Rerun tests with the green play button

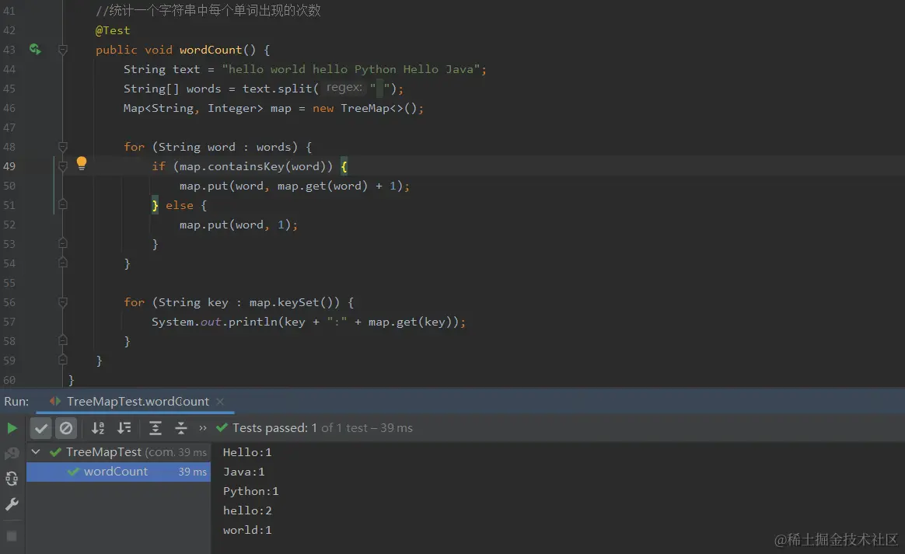tap(12, 428)
